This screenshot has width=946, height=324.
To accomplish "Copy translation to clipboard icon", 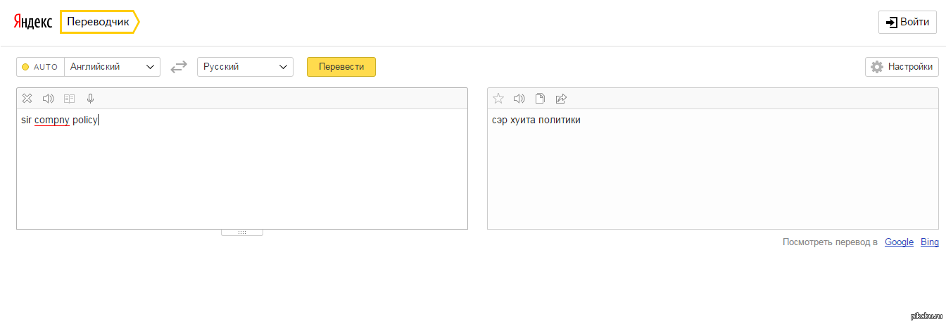I will tap(541, 99).
